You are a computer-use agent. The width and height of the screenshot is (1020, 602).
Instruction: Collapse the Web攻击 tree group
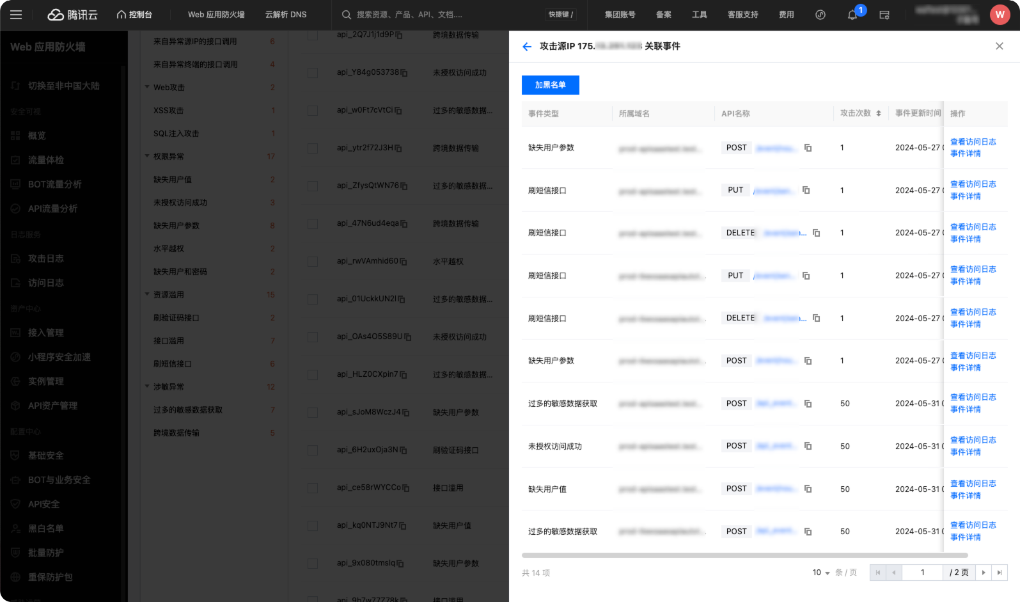tap(147, 87)
